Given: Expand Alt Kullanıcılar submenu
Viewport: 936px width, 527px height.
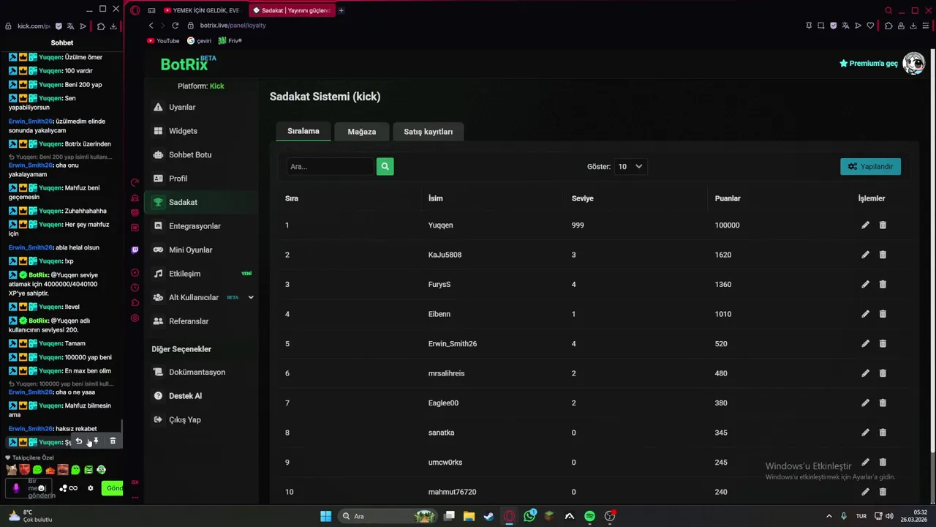Looking at the screenshot, I should (251, 297).
